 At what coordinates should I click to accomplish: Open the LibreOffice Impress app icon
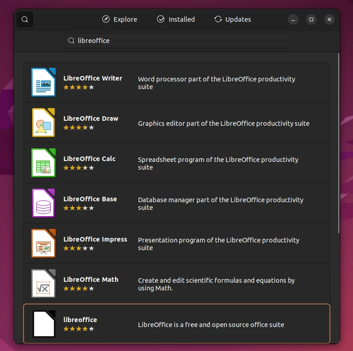[x=43, y=243]
